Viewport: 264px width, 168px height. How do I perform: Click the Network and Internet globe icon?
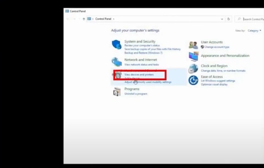point(116,62)
